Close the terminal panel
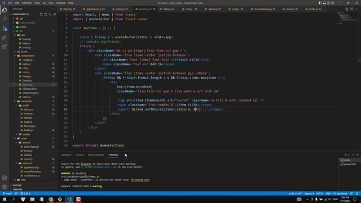 tap(357, 155)
